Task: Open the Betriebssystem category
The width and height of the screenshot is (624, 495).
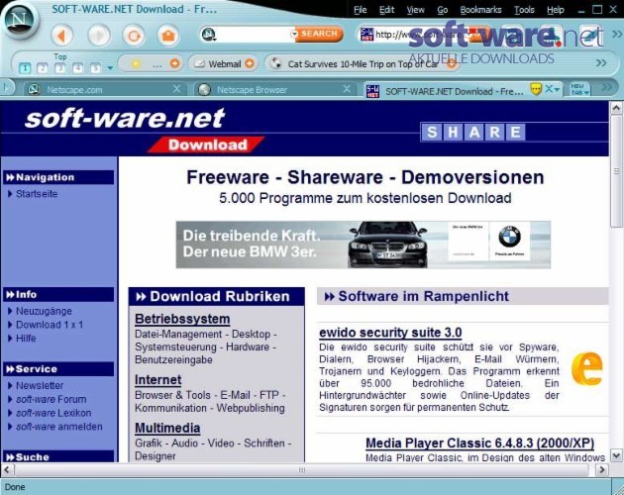Action: point(182,319)
